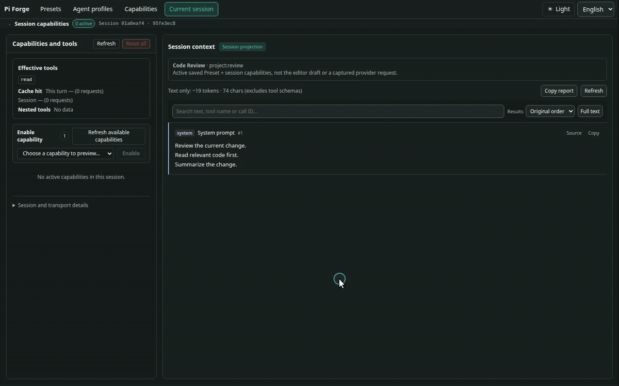Open the English language dropdown
619x386 pixels.
[x=595, y=9]
